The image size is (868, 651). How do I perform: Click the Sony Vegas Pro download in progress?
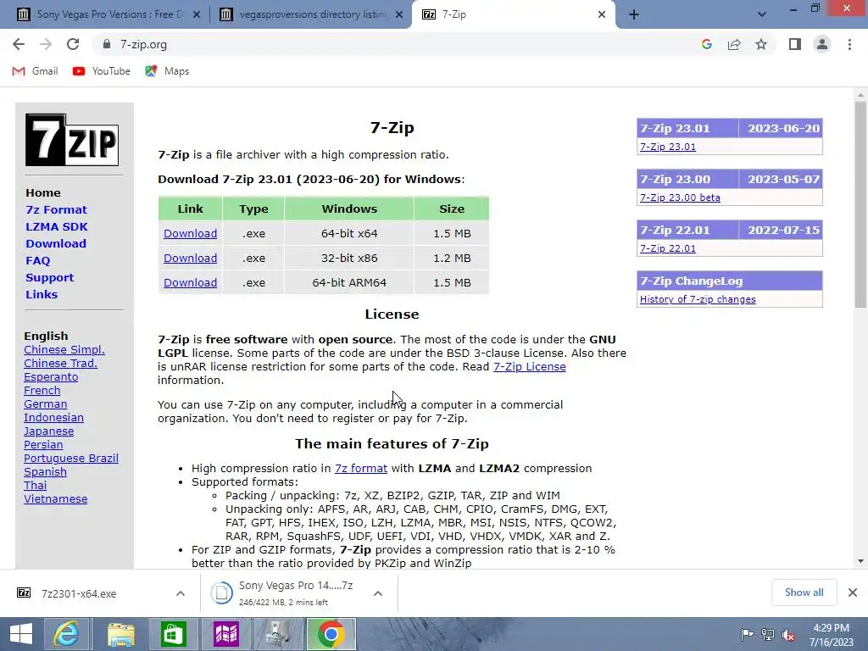click(x=288, y=593)
